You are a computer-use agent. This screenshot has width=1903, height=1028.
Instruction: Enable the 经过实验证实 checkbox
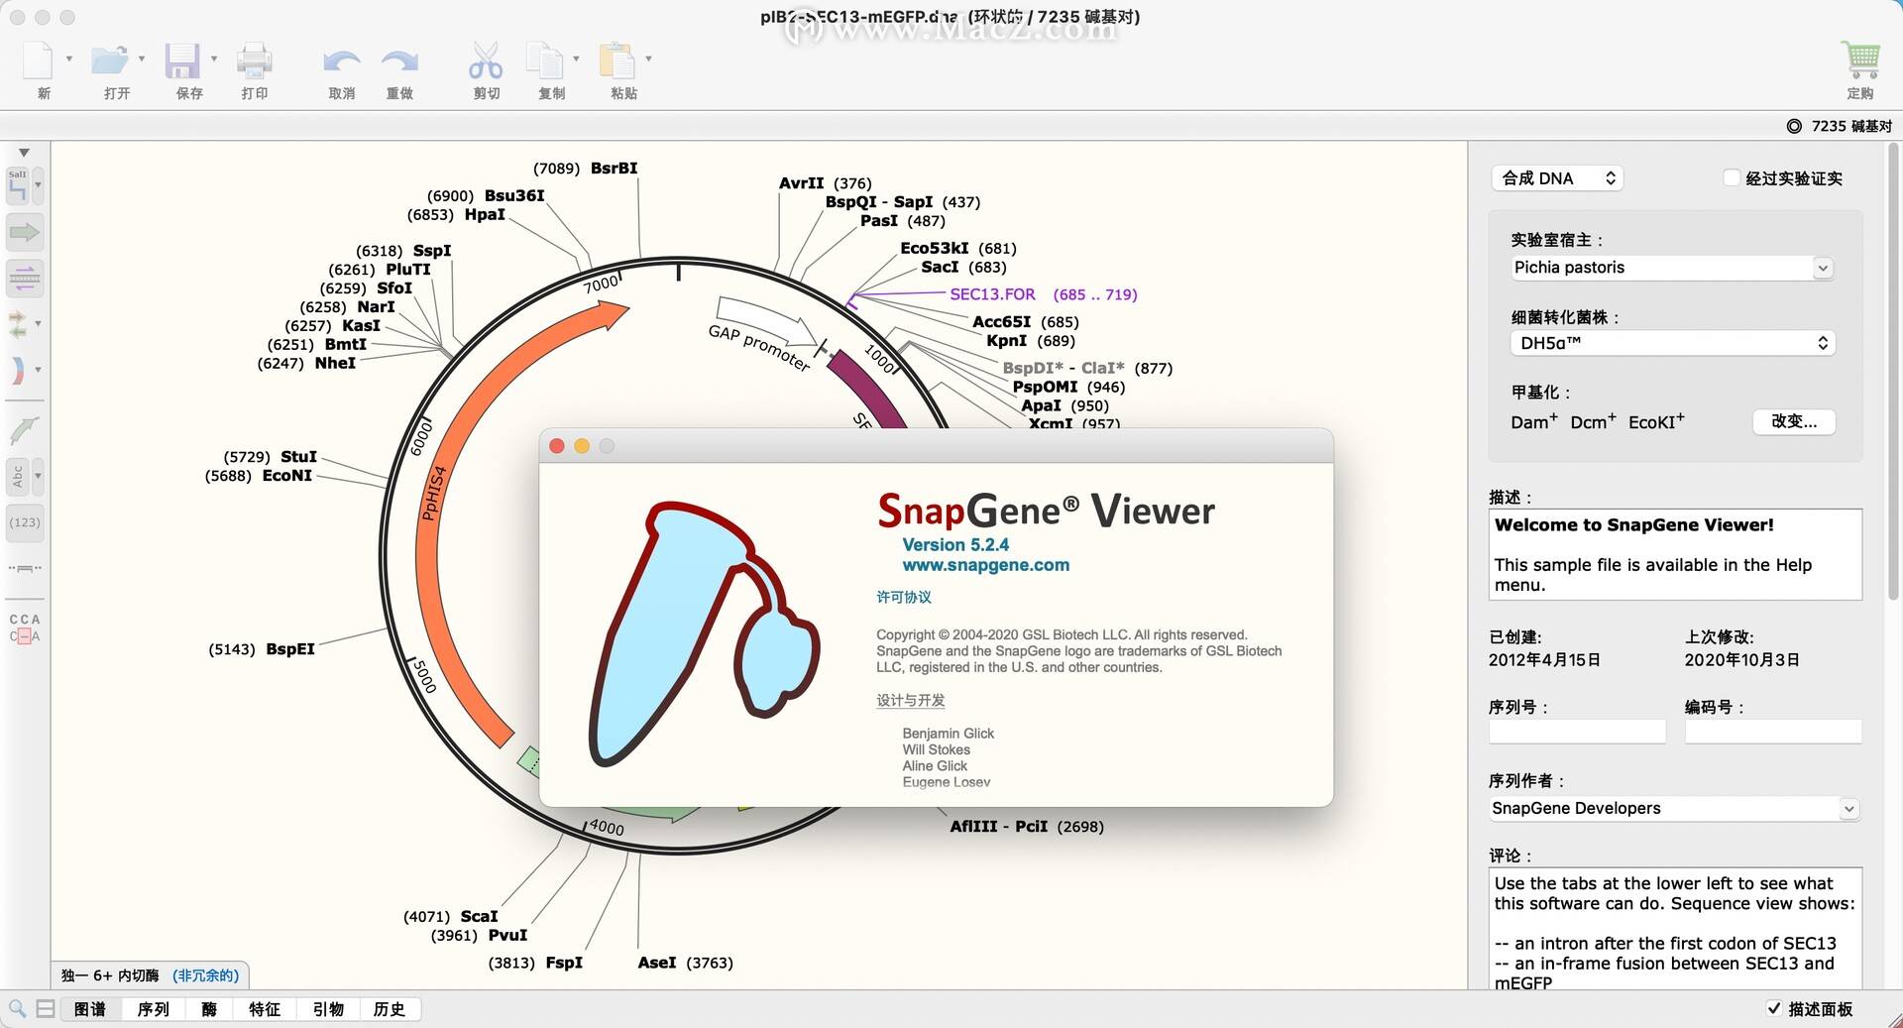tap(1733, 177)
